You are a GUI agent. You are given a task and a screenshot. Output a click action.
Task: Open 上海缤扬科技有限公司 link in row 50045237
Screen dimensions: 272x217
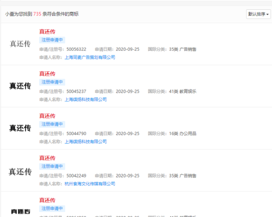click(86, 100)
